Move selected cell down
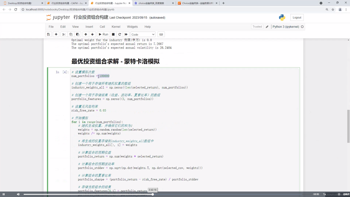Image resolution: width=350 pixels, height=197 pixels. (x=92, y=34)
